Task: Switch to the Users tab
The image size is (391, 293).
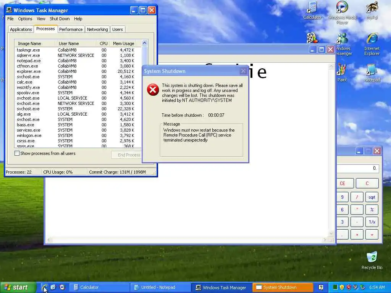Action: tap(118, 29)
